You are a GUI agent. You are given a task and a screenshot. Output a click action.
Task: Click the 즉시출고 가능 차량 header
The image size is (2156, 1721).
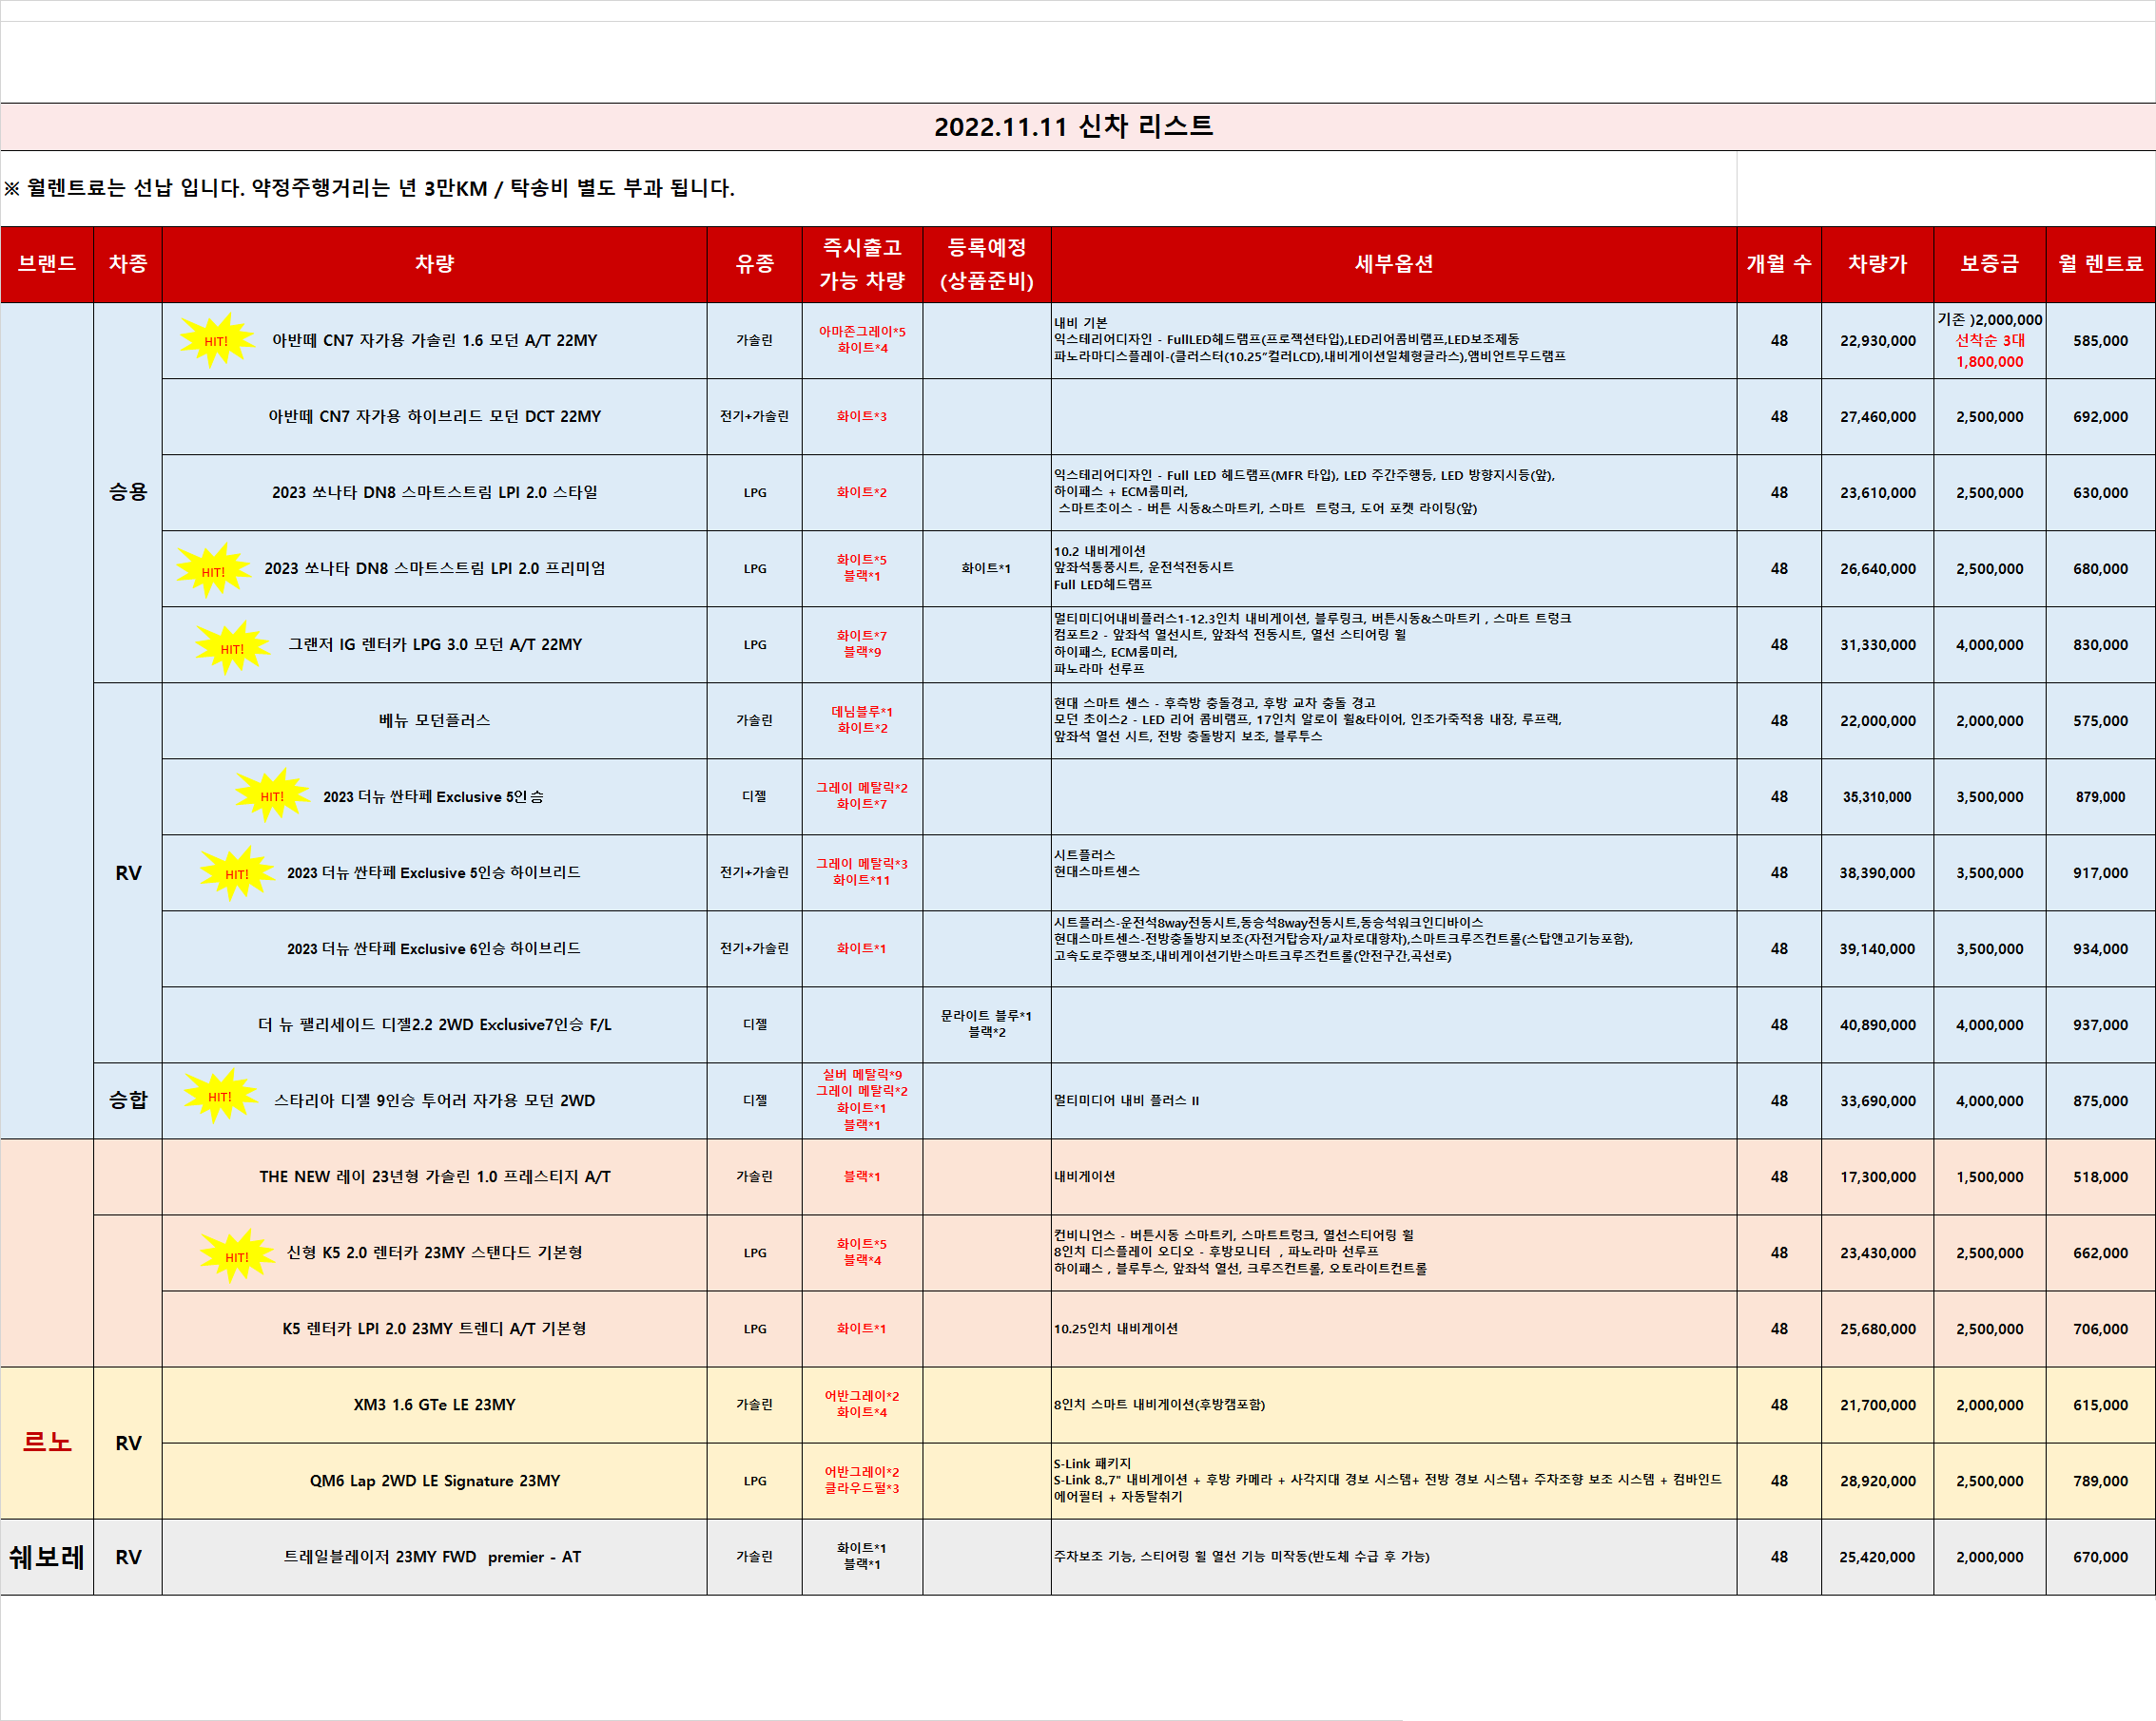point(862,265)
